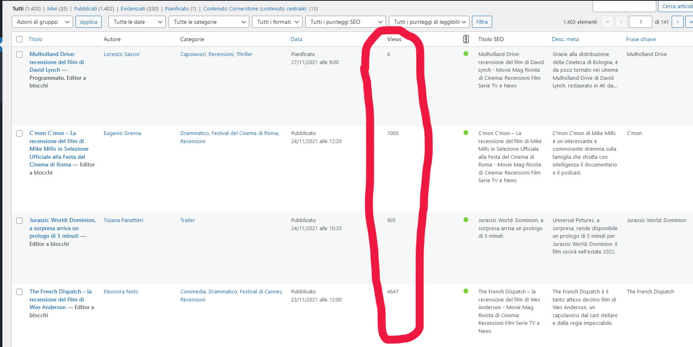Show Pianificato posts filter

(181, 8)
